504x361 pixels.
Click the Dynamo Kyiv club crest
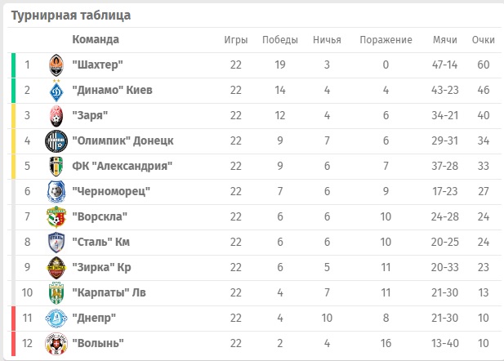(x=56, y=91)
